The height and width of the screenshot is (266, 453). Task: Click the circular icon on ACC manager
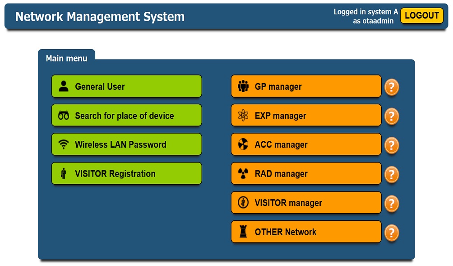[x=243, y=144]
